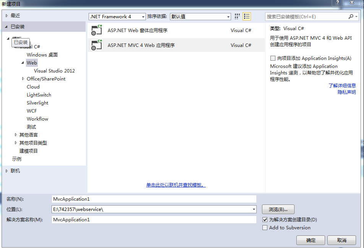The image size is (364, 248).
Task: Select 建模项目 tree item
Action: tap(28, 151)
